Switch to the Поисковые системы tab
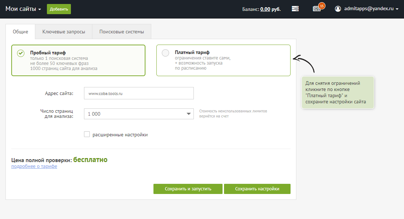The height and width of the screenshot is (219, 404). [x=121, y=32]
